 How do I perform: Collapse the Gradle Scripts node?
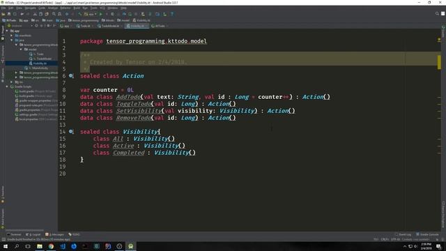tap(7, 86)
